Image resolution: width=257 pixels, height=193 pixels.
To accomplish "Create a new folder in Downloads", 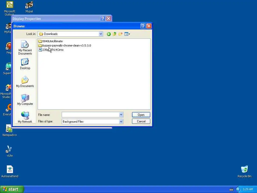I will point(120,34).
